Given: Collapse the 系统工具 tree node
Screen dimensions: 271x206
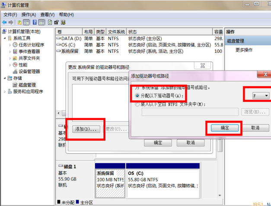Looking at the screenshot, I should 5,38.
